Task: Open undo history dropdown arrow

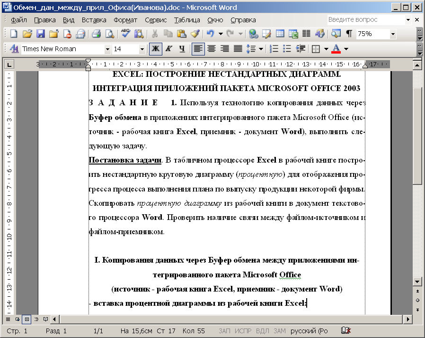Action: 221,34
